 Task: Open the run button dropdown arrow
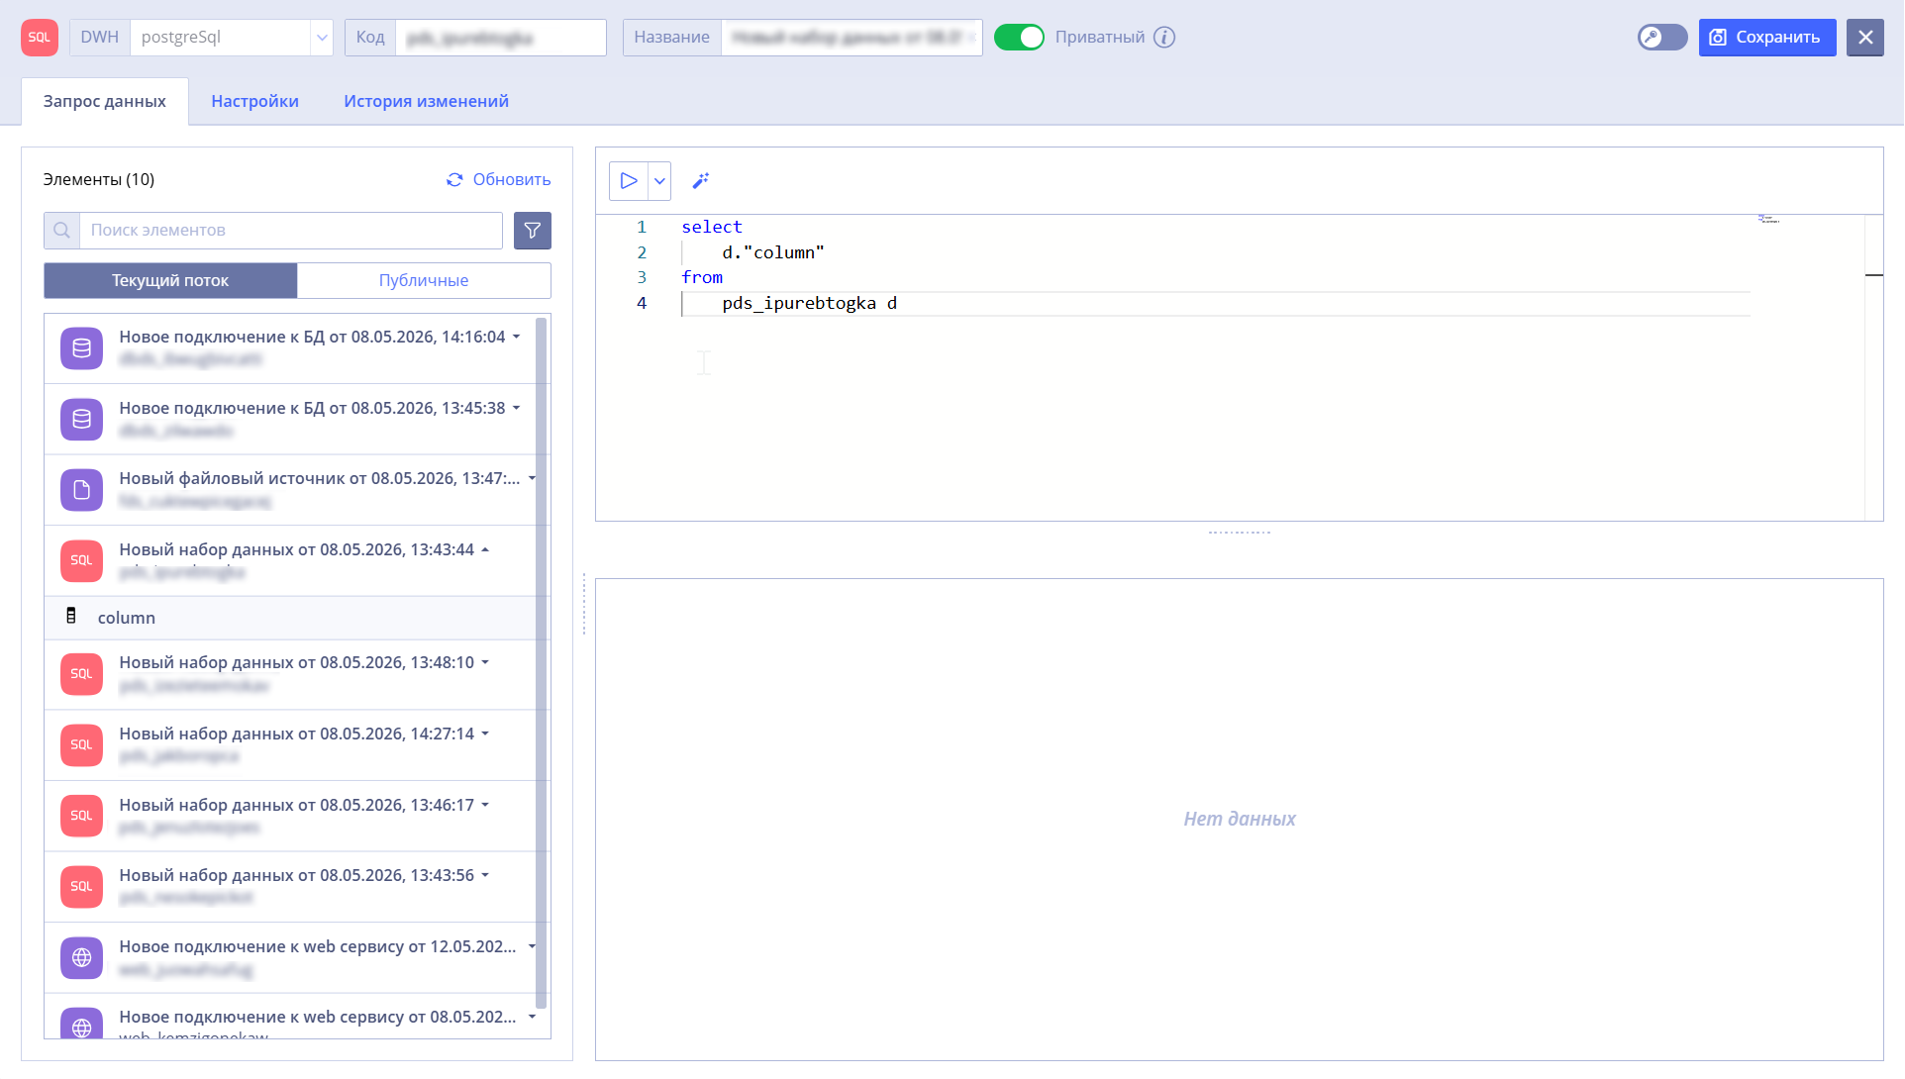[x=659, y=181]
